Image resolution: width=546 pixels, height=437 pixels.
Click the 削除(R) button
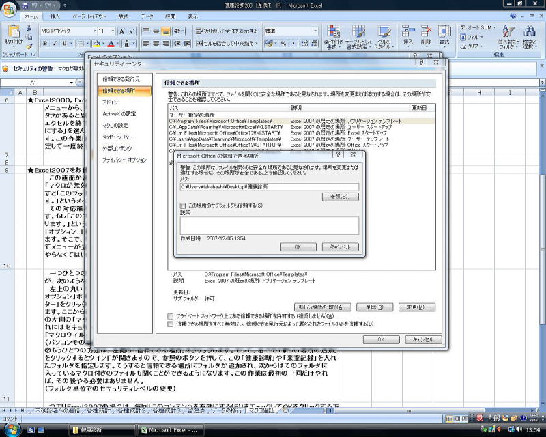(x=375, y=307)
